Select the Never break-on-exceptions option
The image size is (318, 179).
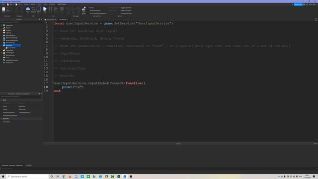(x=91, y=8)
